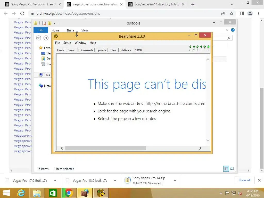Select the BearShare Home tab
Screen dimensions: 264x198
coord(138,50)
